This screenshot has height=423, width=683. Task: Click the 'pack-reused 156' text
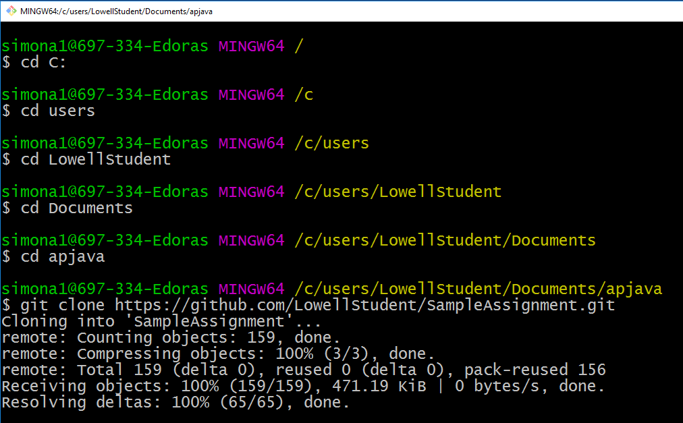[x=535, y=370]
